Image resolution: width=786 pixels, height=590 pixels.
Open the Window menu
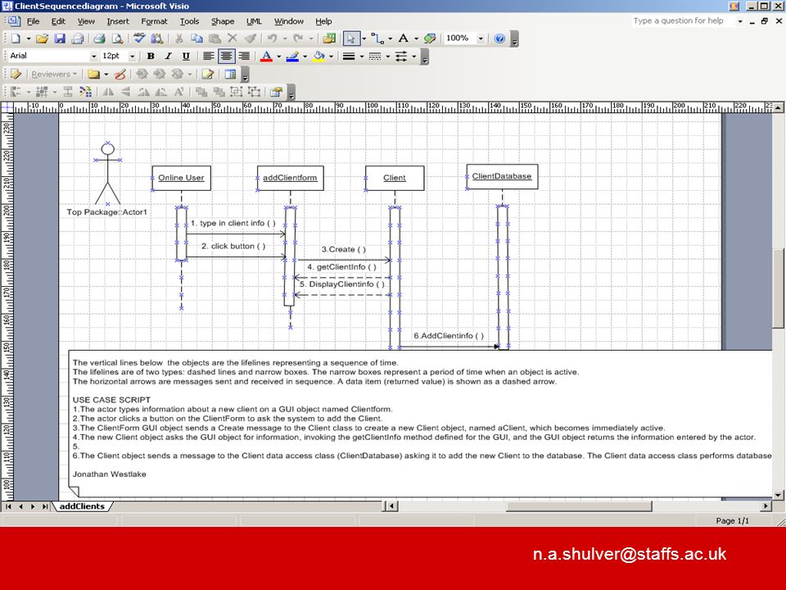coord(289,21)
